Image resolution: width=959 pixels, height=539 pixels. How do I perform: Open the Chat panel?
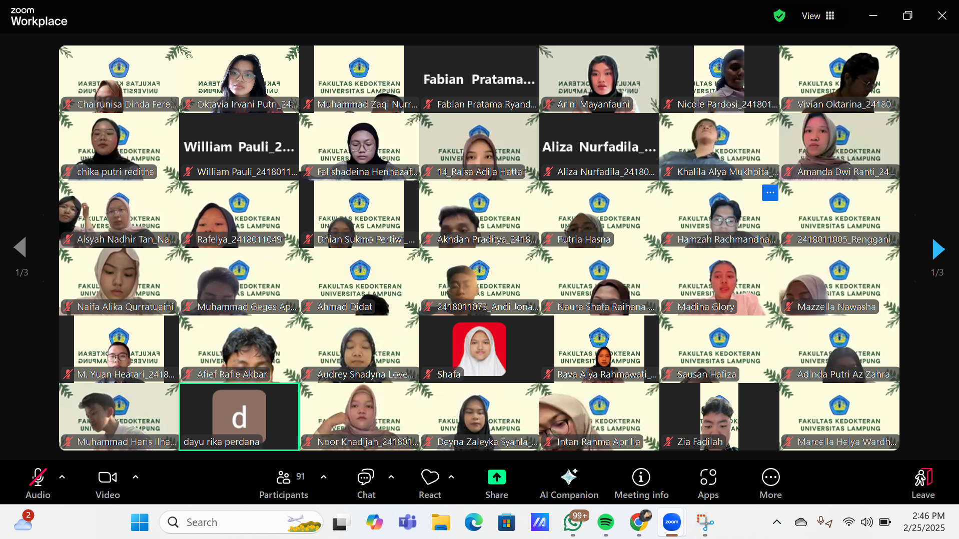point(366,483)
